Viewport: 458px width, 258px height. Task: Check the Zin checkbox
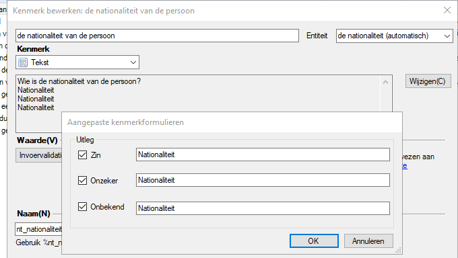coord(82,155)
